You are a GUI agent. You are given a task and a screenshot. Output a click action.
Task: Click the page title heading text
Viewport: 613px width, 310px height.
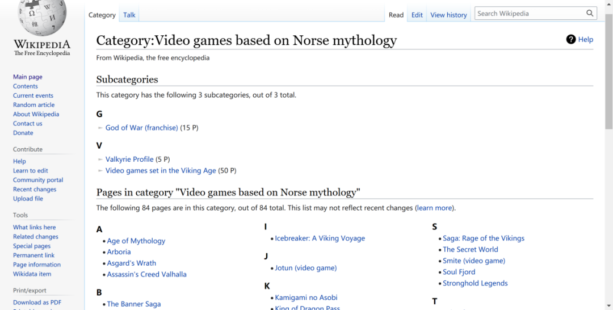pos(246,40)
